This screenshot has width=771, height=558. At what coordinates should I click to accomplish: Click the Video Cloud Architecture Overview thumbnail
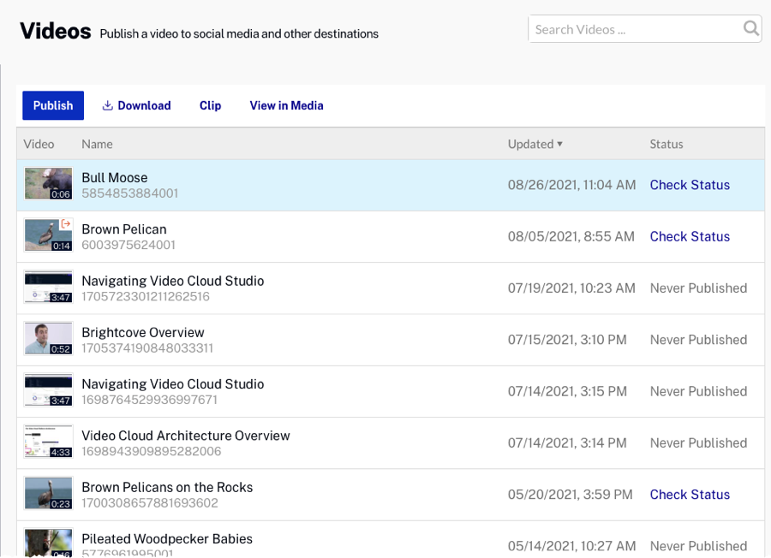(48, 442)
